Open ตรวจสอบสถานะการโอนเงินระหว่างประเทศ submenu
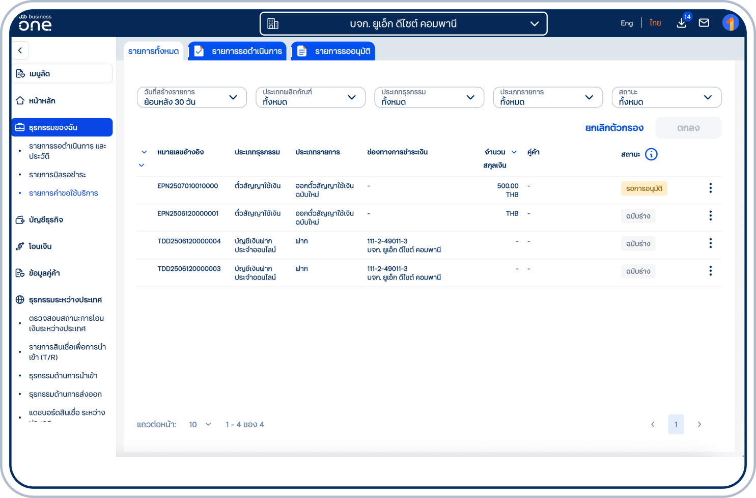 (x=67, y=323)
